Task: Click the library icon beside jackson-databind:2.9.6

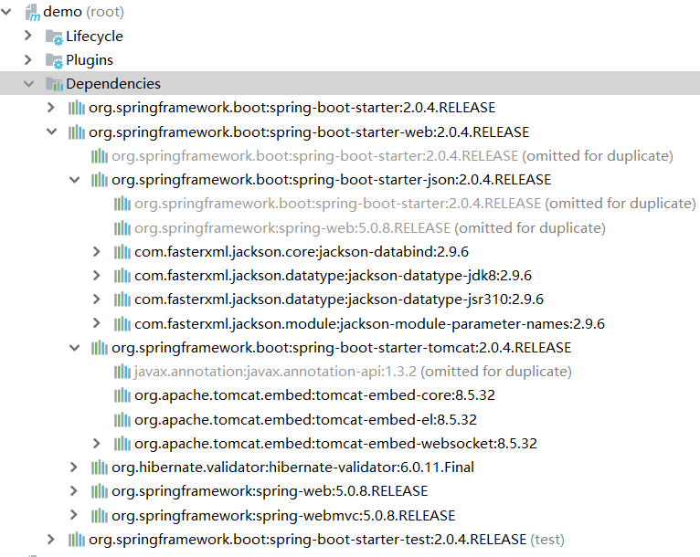Action: pyautogui.click(x=122, y=252)
